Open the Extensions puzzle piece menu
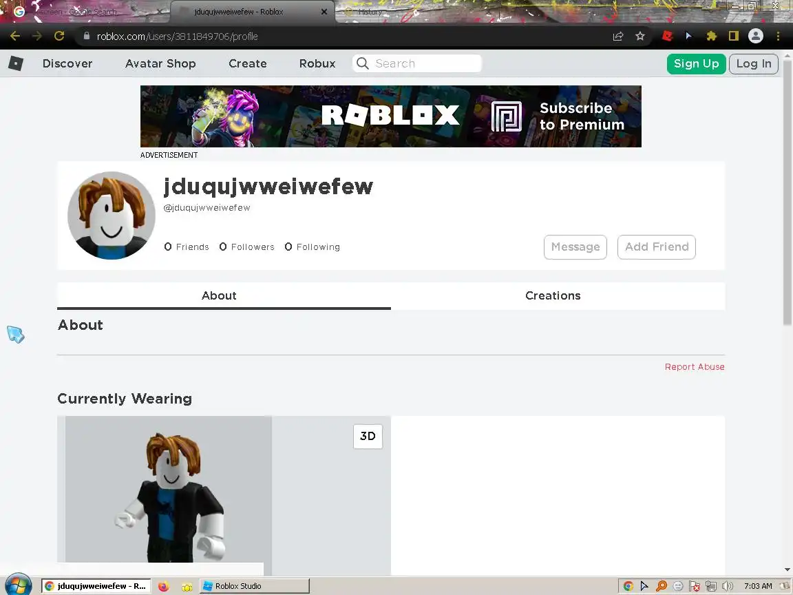This screenshot has width=793, height=595. click(712, 36)
